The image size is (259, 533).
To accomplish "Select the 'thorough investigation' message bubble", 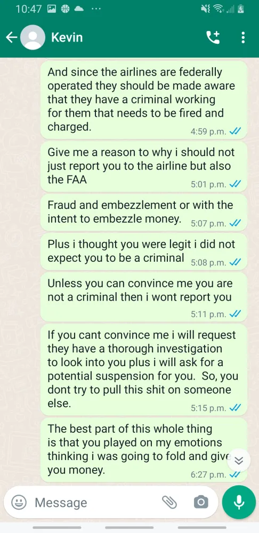I will 144,369.
